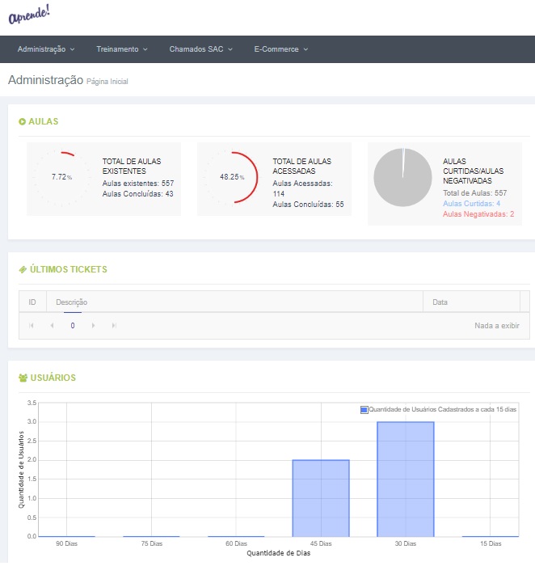Image resolution: width=535 pixels, height=566 pixels.
Task: Expand the E-Commerce menu
Action: coord(280,49)
